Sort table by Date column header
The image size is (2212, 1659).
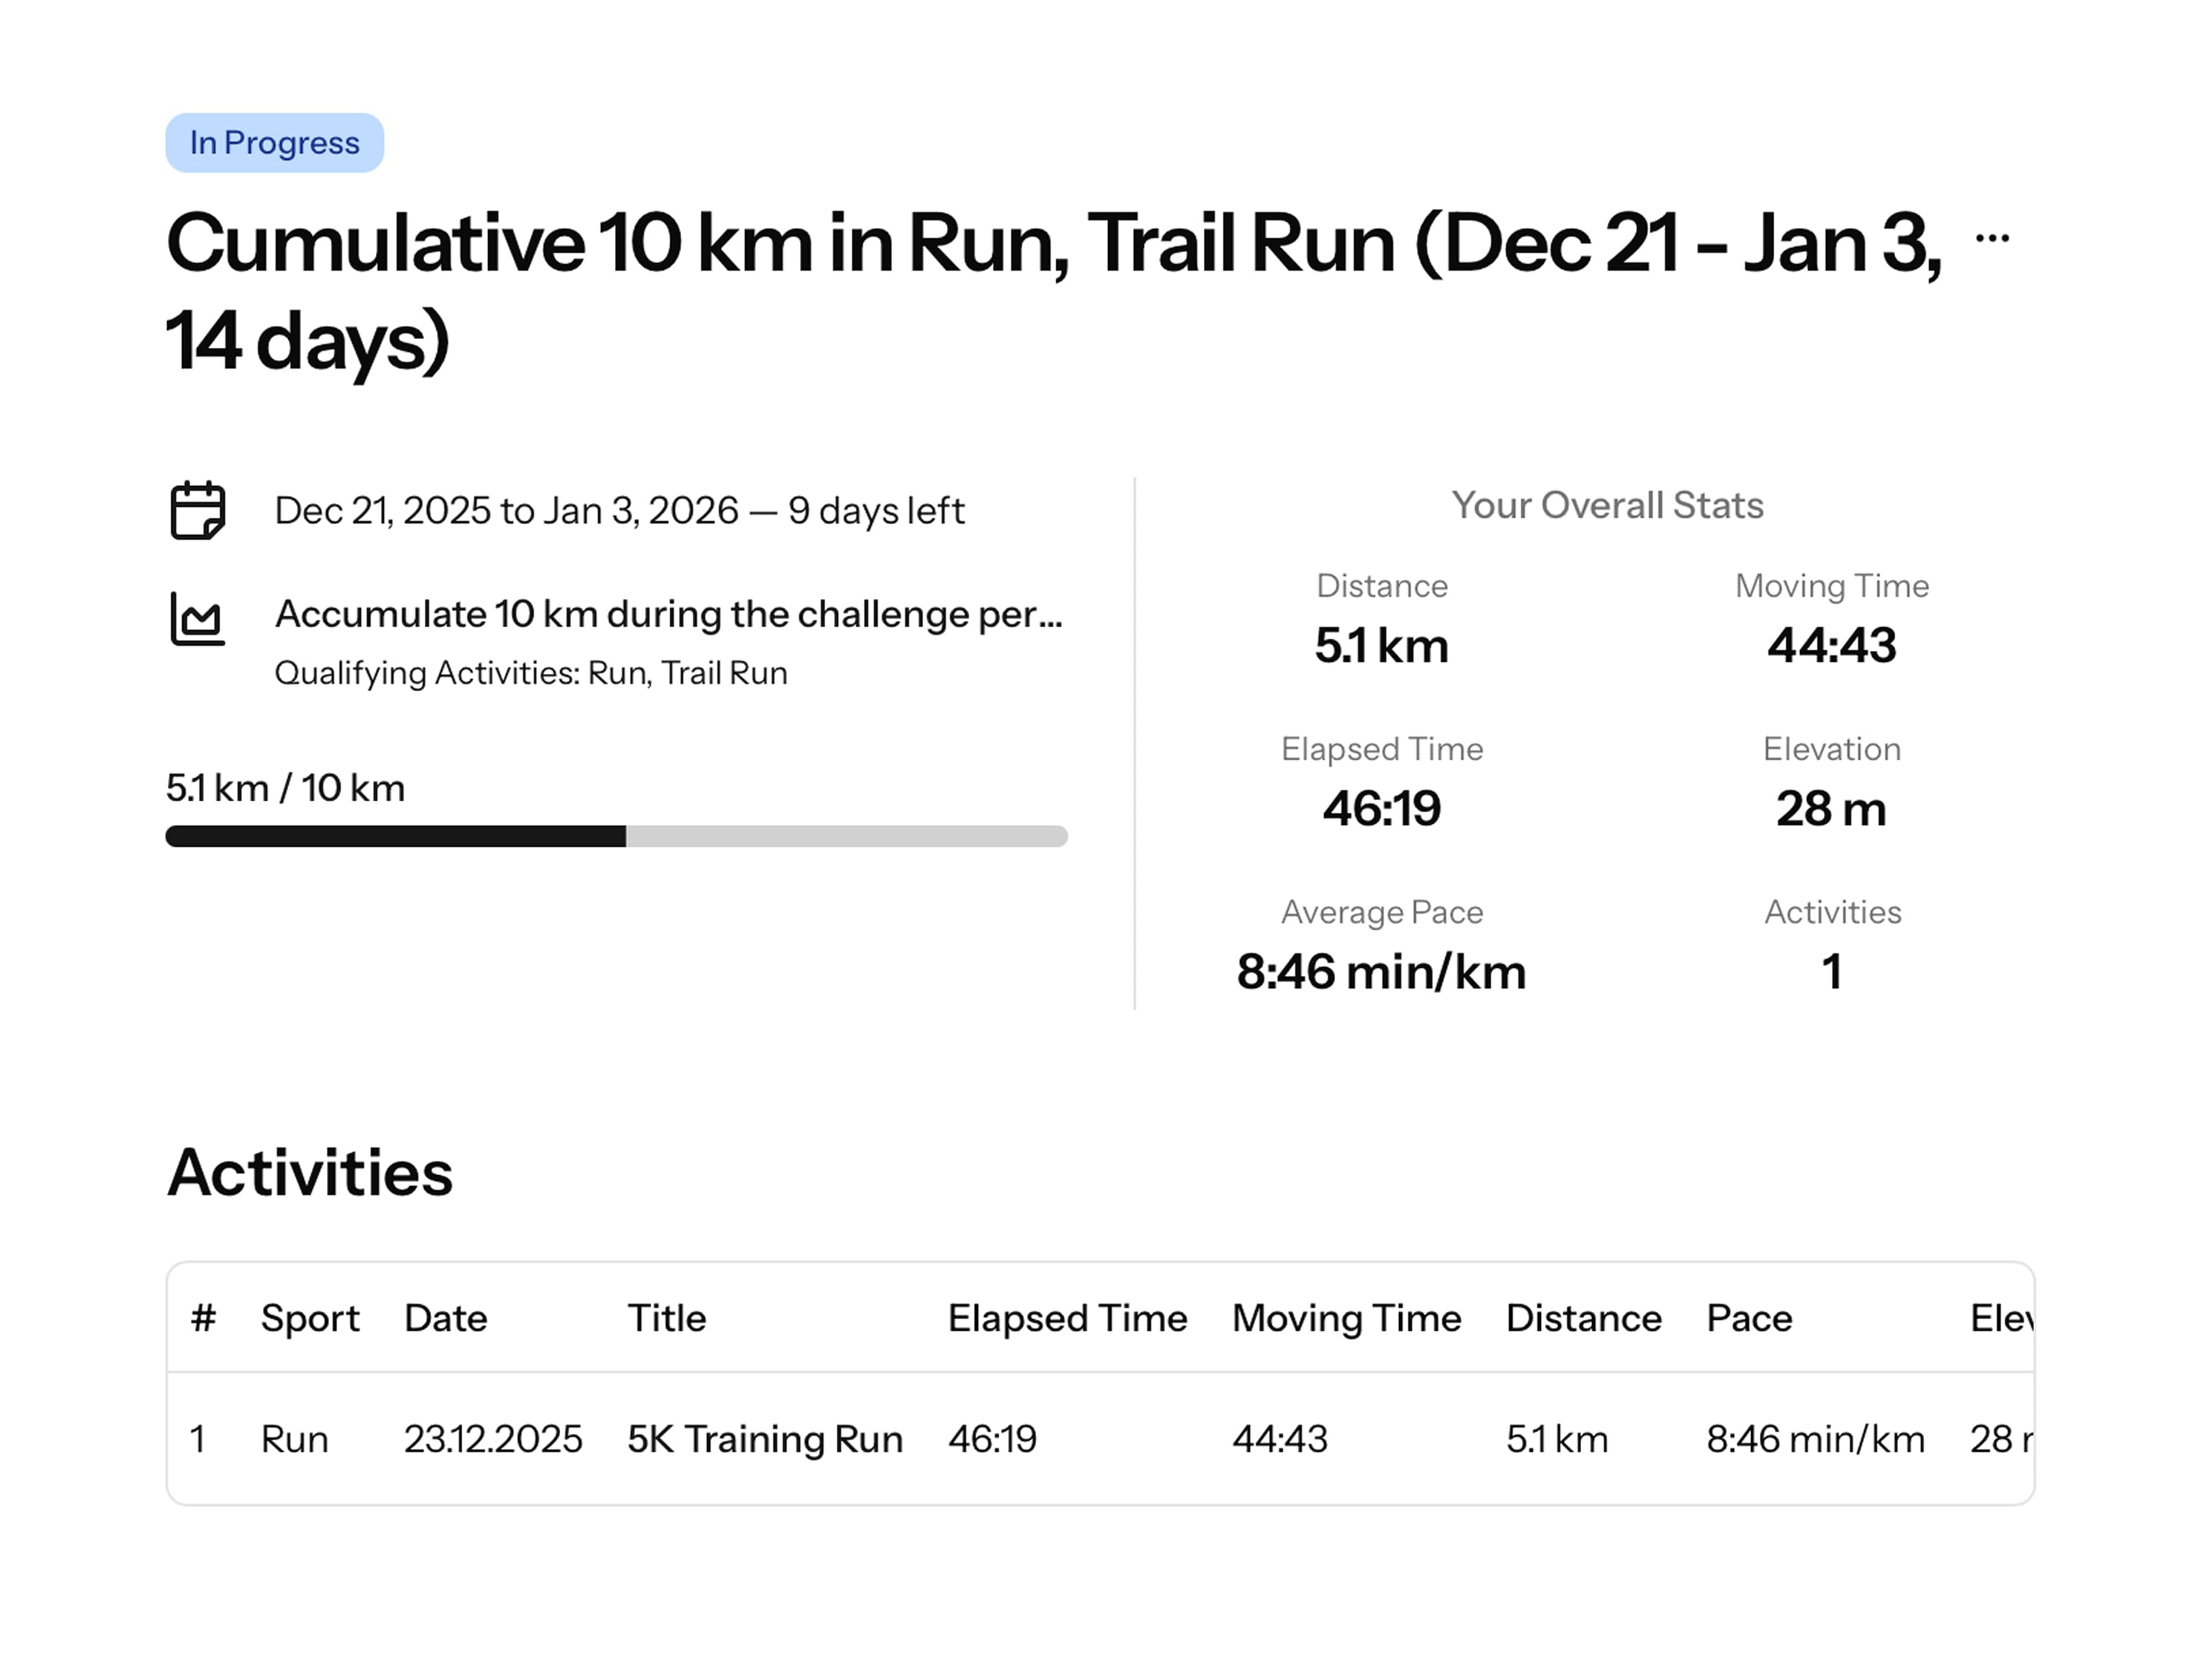click(x=445, y=1318)
